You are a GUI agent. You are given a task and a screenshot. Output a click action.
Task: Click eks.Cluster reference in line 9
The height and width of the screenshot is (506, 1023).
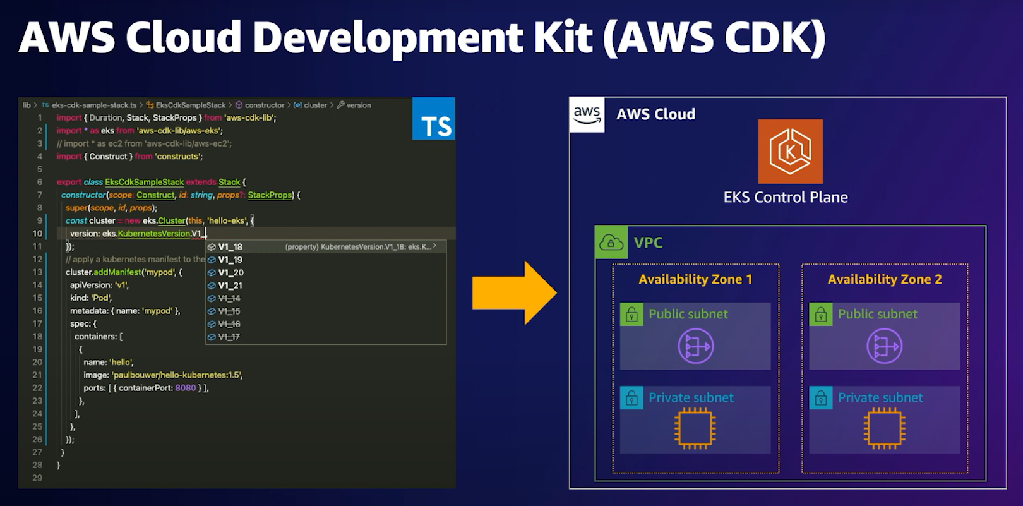pos(164,220)
